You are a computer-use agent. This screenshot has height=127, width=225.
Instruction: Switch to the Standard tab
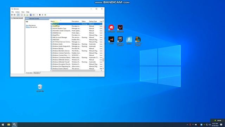37,73
